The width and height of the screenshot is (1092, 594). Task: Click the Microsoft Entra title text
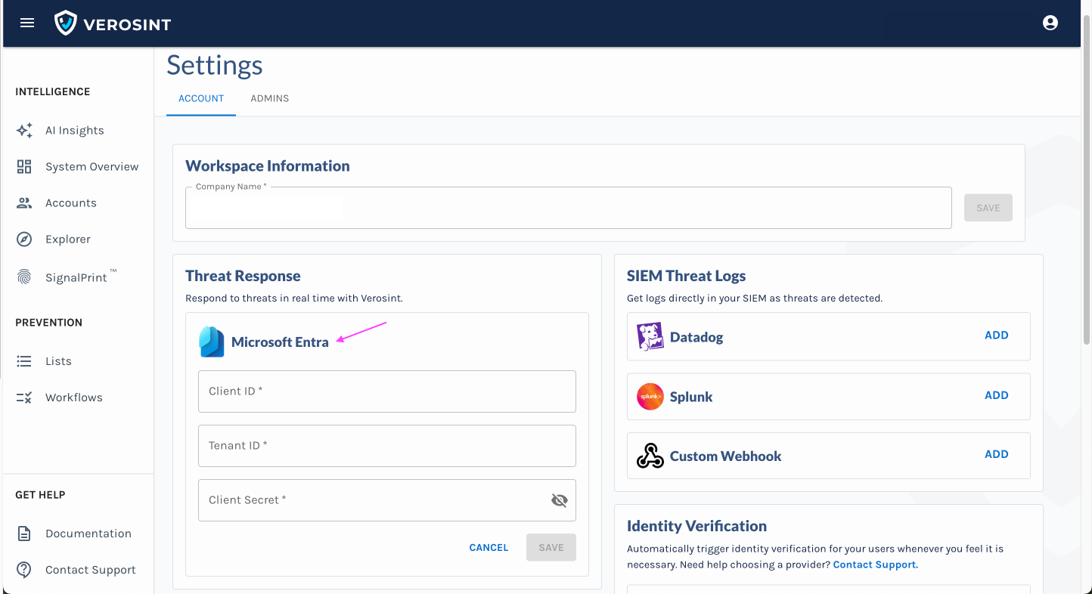pos(280,342)
